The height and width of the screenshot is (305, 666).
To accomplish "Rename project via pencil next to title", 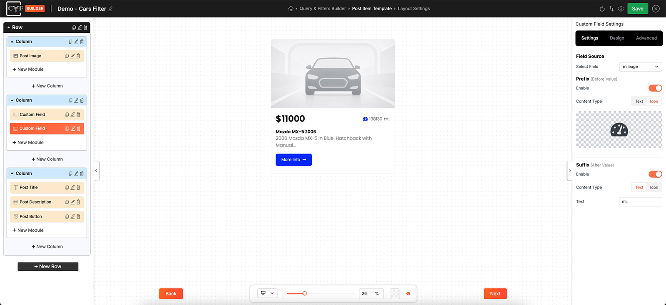I will pyautogui.click(x=111, y=9).
